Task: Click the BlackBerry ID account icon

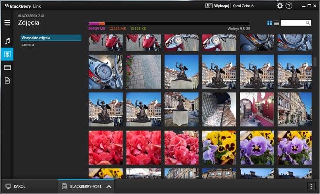Action: point(209,6)
